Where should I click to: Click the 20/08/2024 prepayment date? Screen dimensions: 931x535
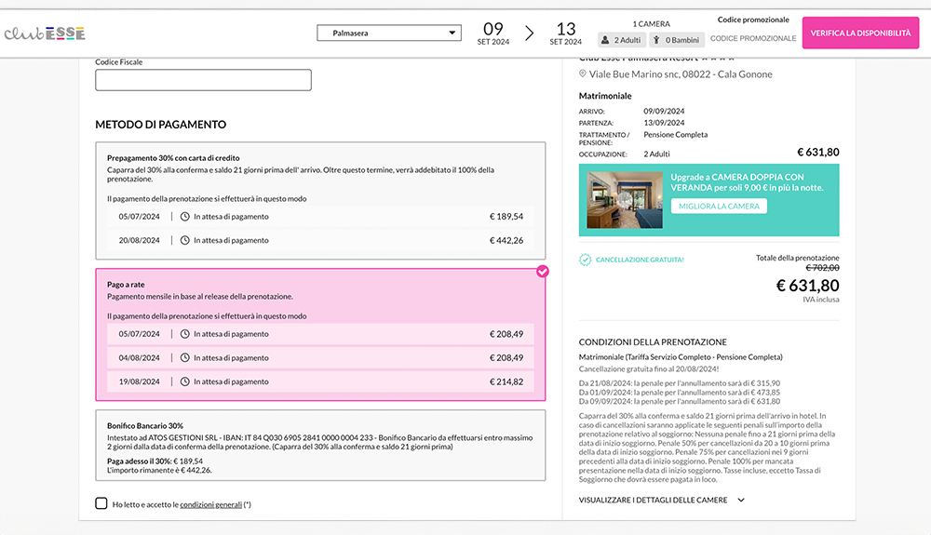pyautogui.click(x=139, y=240)
